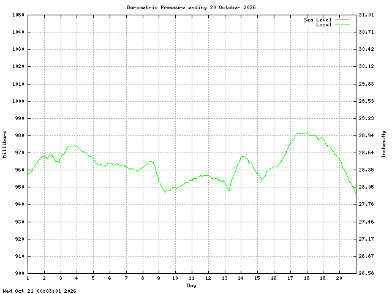Click the 29.83 inches tick label

tap(366, 84)
